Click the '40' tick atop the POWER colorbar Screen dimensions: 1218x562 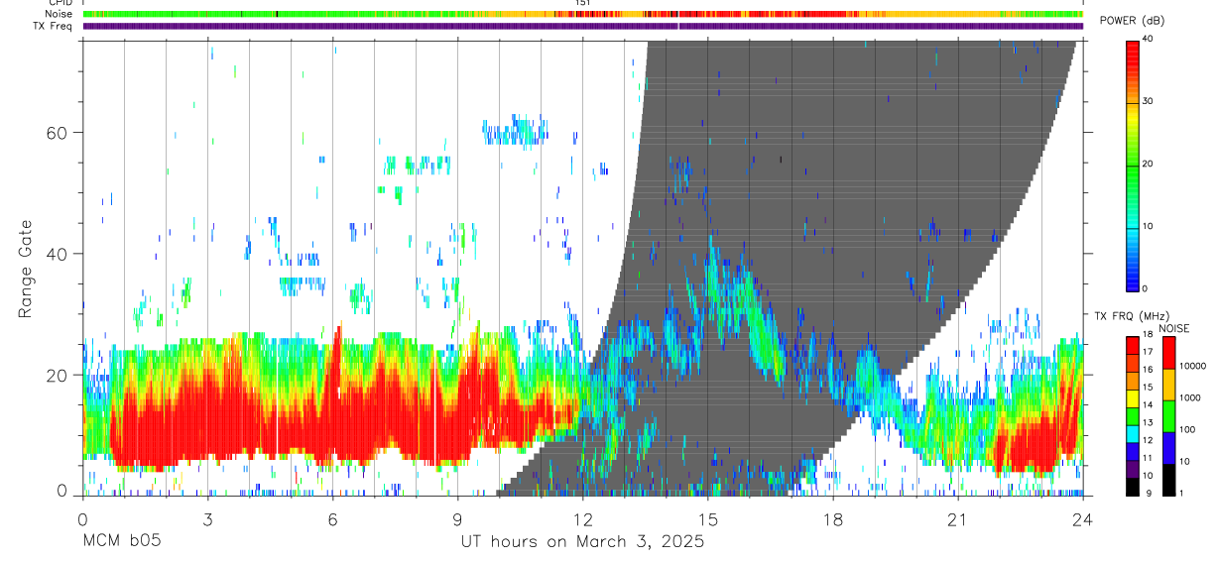[1150, 39]
